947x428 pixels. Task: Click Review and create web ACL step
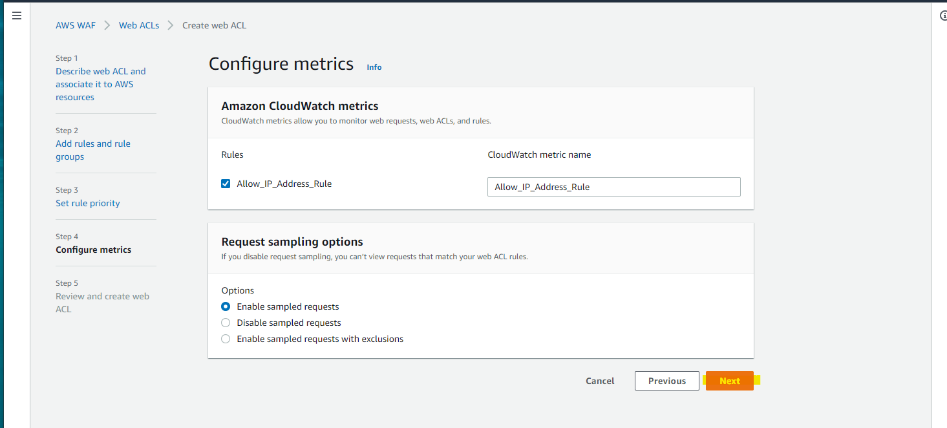point(102,303)
